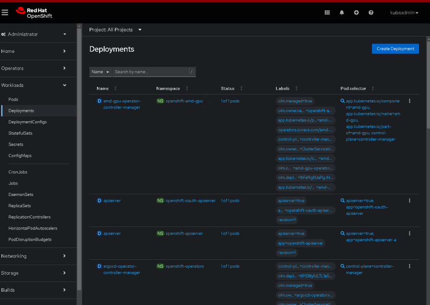Viewport: 430px width, 305px height.
Task: Open kebab menu for openshift-oauth-apiserver apiserver row
Action: tap(409, 201)
